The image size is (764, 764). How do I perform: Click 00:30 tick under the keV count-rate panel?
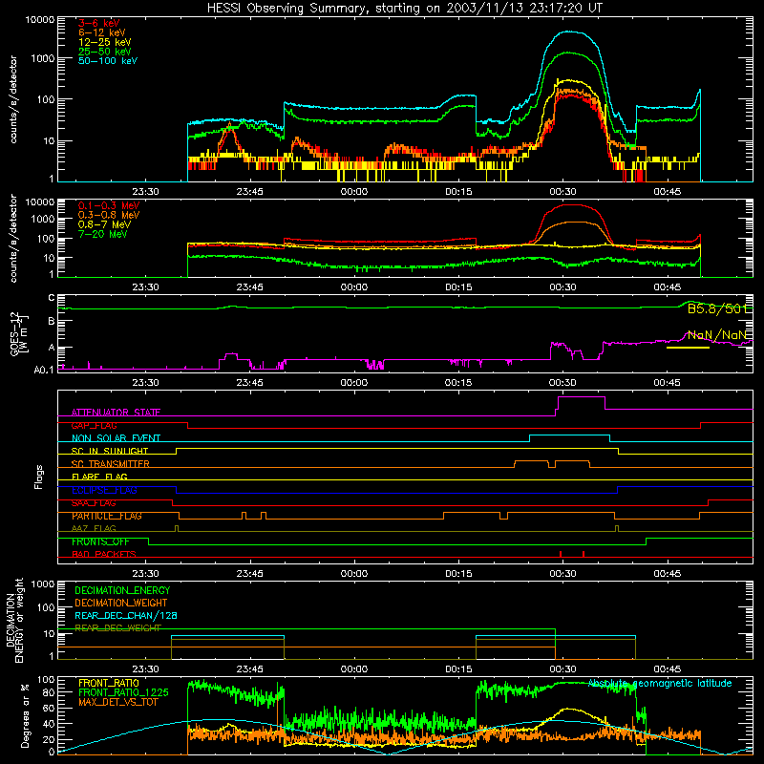click(562, 192)
